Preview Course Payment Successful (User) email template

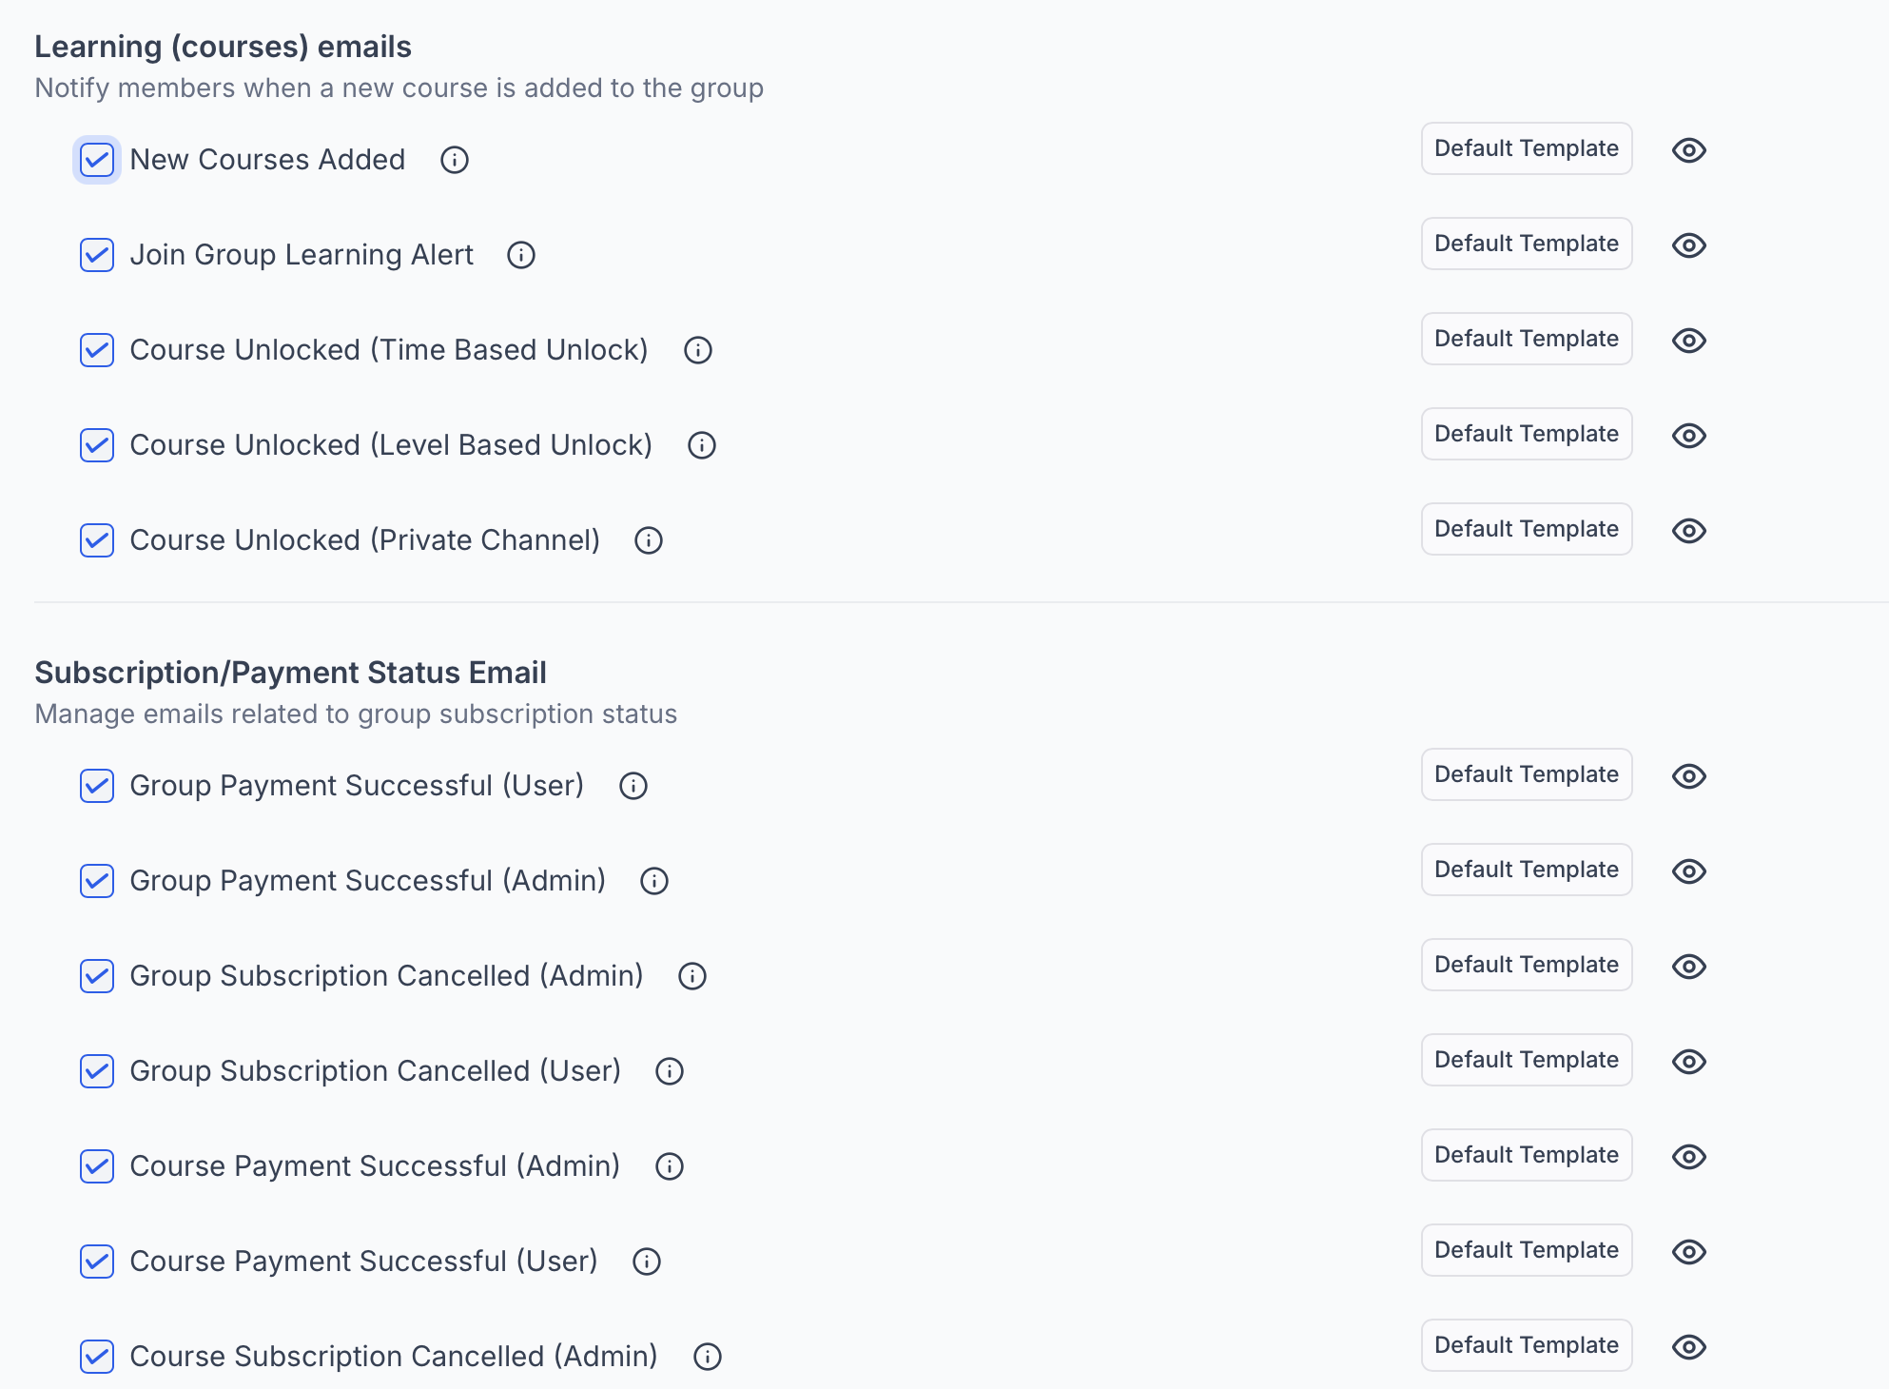pyautogui.click(x=1689, y=1252)
